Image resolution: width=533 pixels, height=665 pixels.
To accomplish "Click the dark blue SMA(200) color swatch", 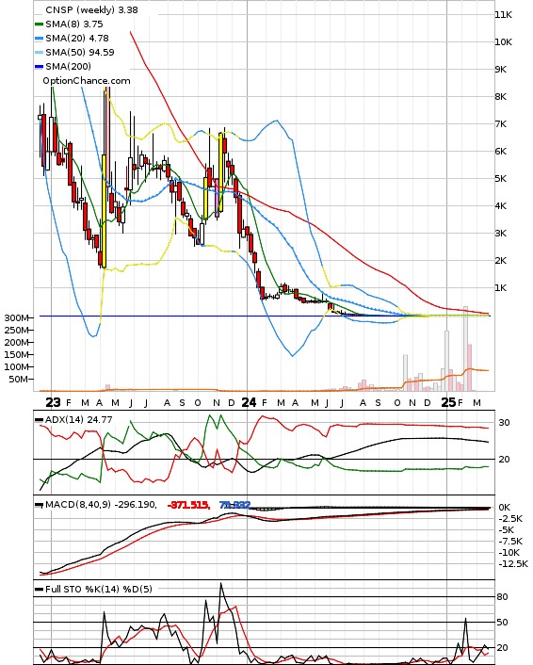I will [39, 67].
